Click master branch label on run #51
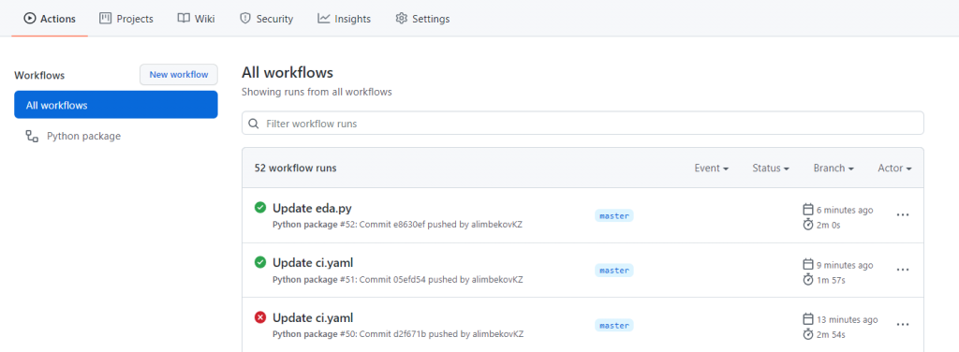 click(x=614, y=271)
